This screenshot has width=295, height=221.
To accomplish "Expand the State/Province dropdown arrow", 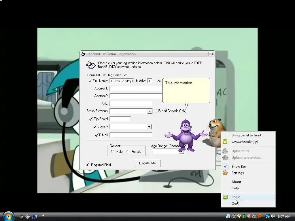I will point(150,111).
